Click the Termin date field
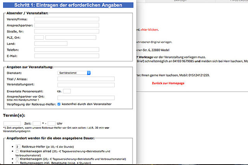The width and height of the screenshot is (248, 165). tap(12, 123)
